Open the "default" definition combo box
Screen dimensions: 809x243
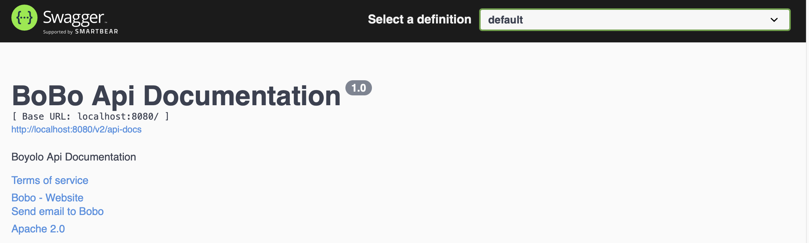634,20
